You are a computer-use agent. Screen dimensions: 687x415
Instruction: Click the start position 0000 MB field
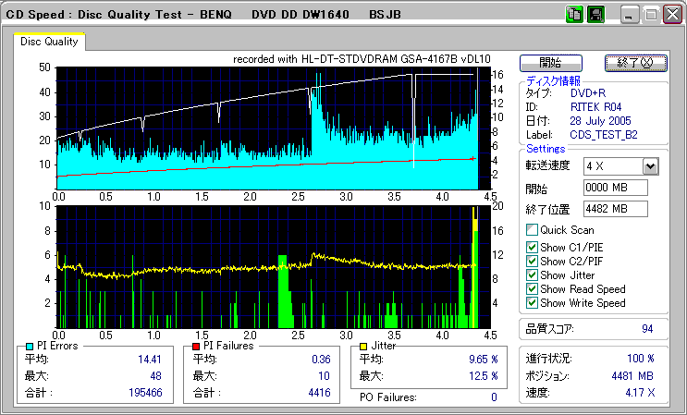(615, 188)
